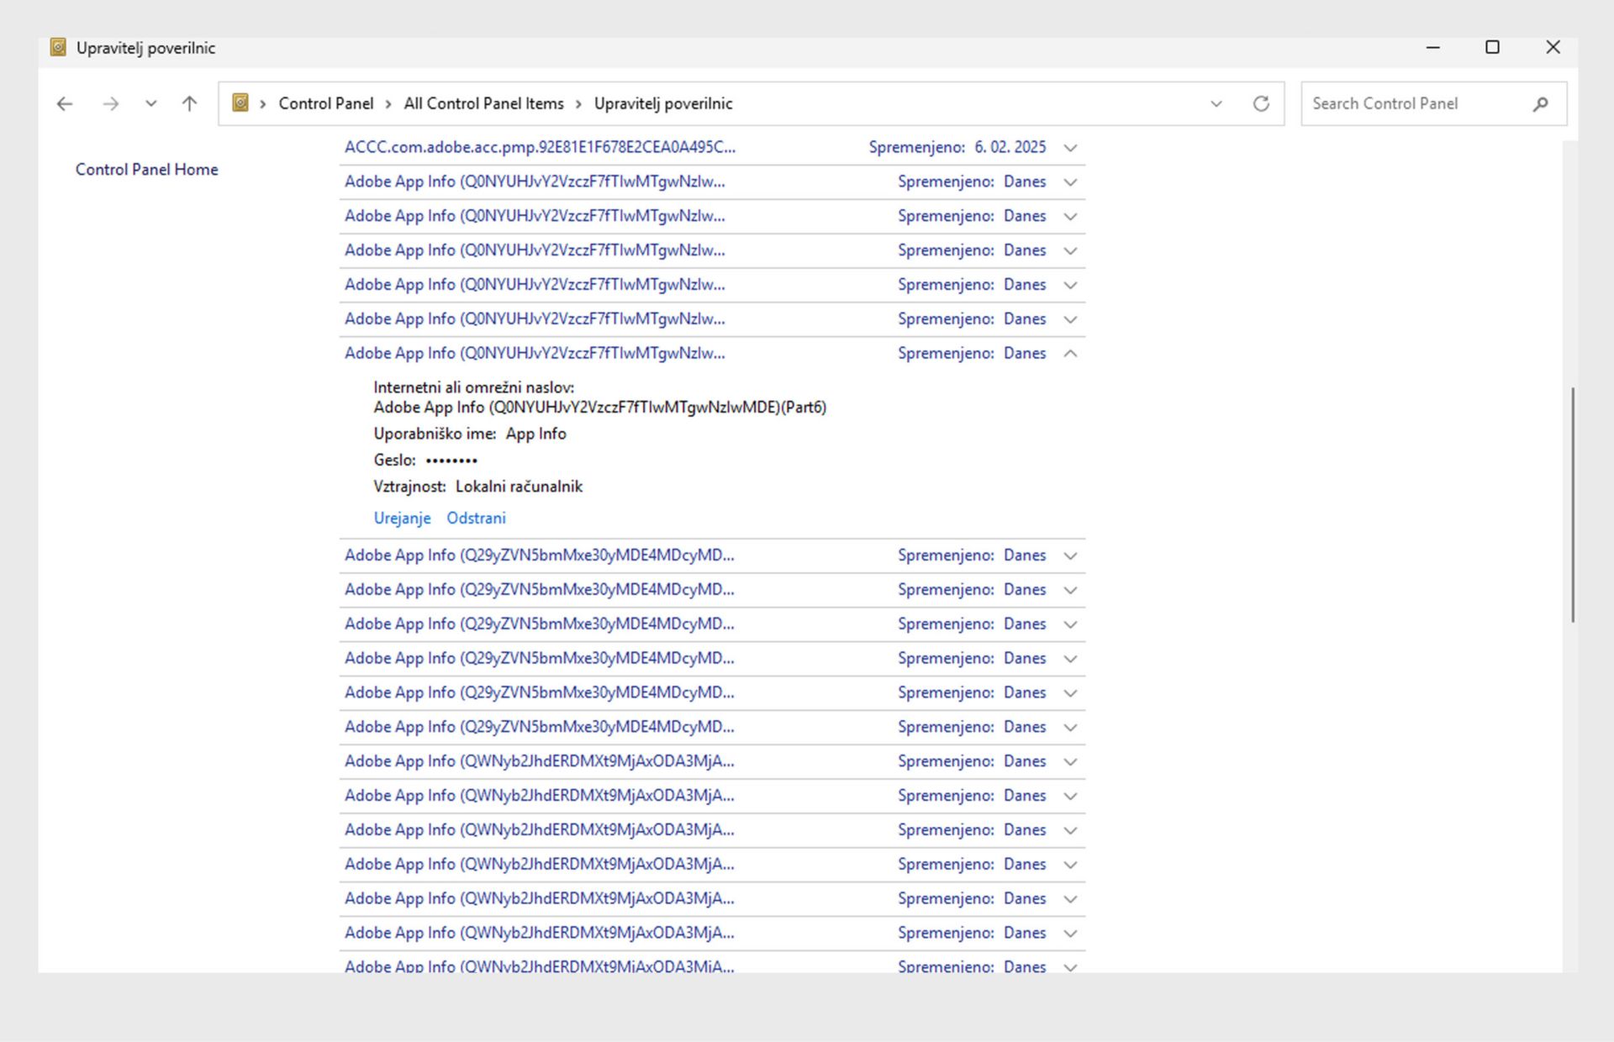This screenshot has width=1614, height=1042.
Task: Open Control Panel Home link
Action: pyautogui.click(x=146, y=170)
